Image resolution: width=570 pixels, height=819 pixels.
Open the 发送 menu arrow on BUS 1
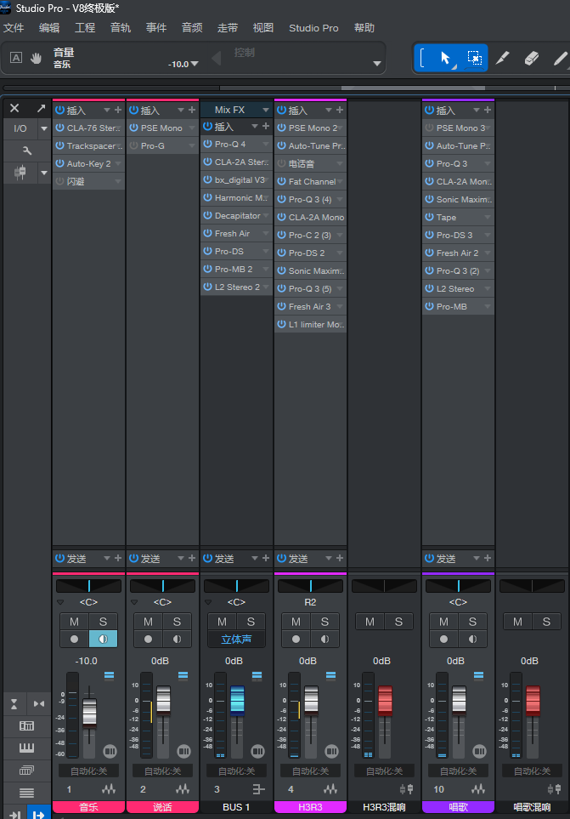(x=255, y=559)
